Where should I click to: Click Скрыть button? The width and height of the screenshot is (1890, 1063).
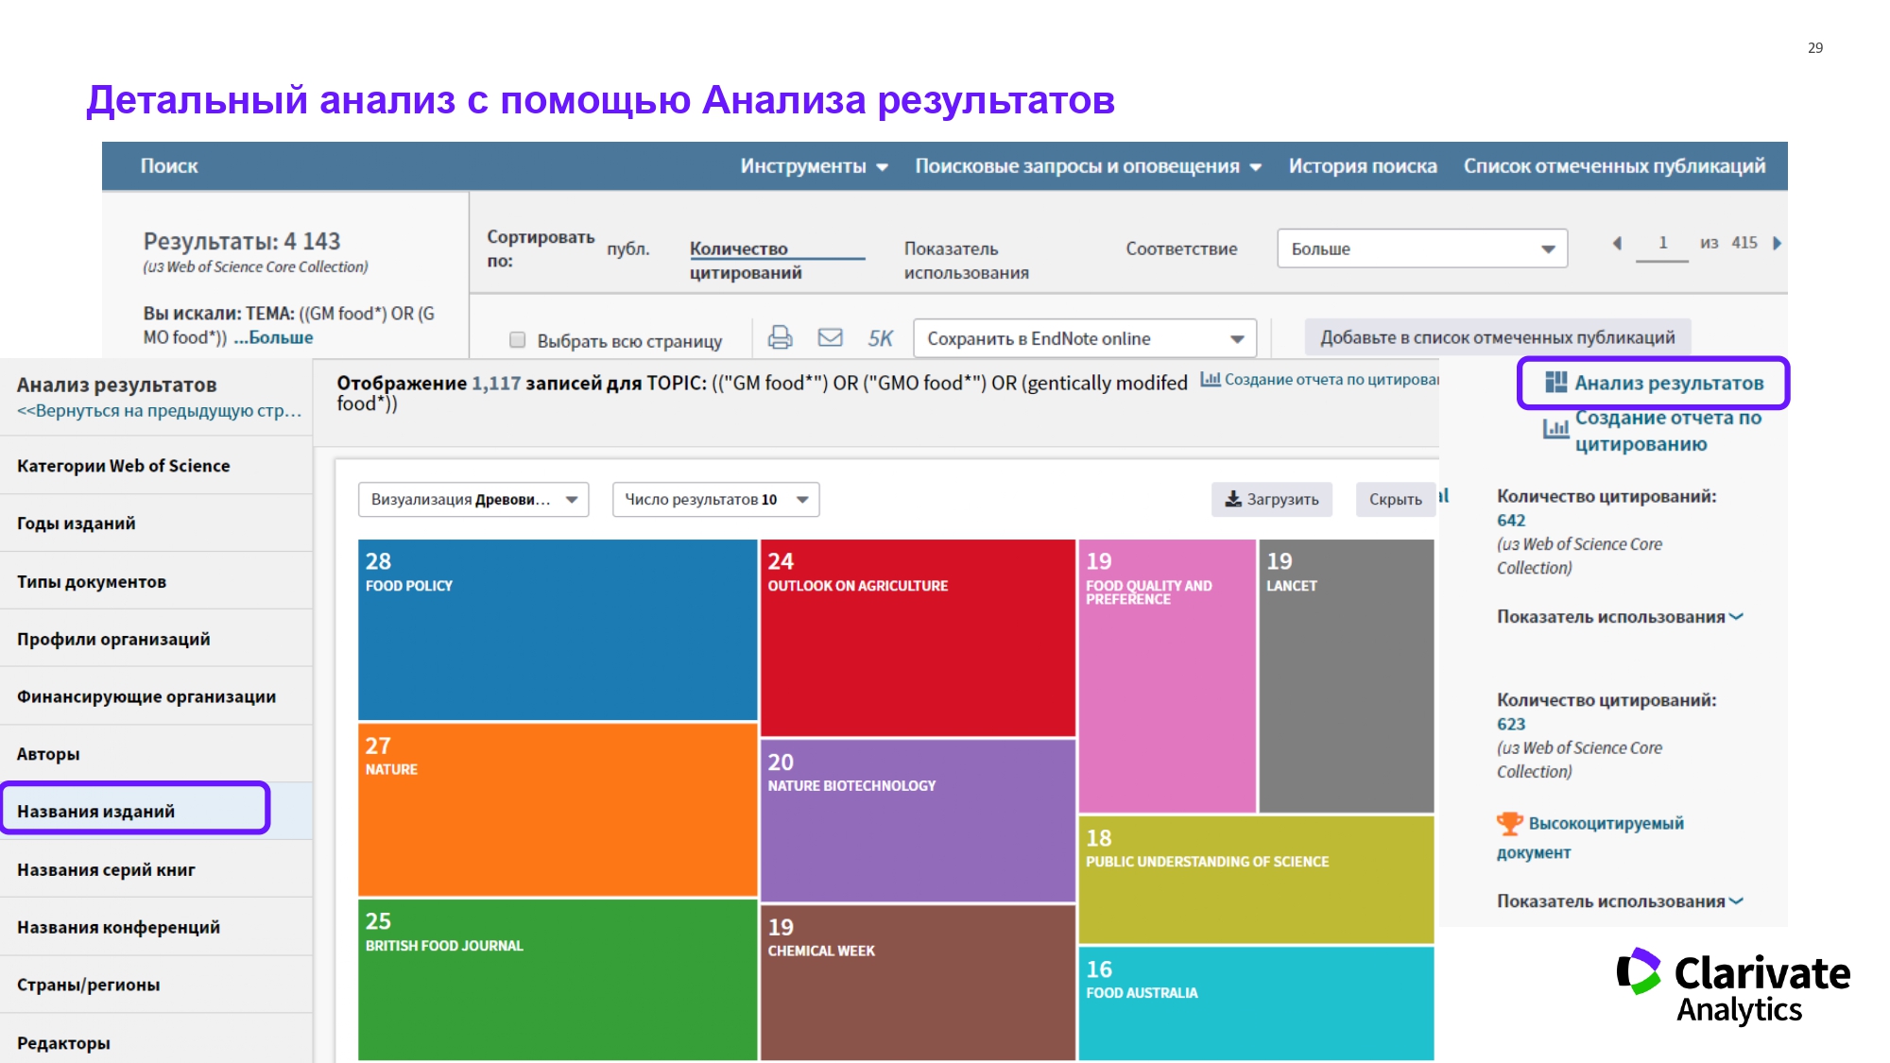[x=1395, y=499]
